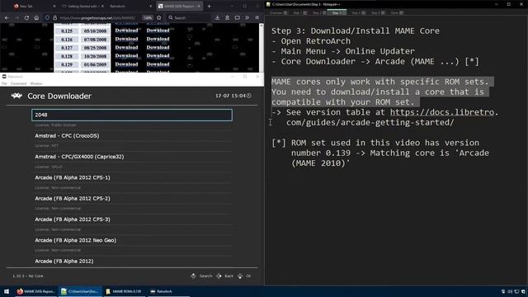Switch to the Overview tab in Notepad++
Viewport: 528px width, 297px height.
[278, 12]
